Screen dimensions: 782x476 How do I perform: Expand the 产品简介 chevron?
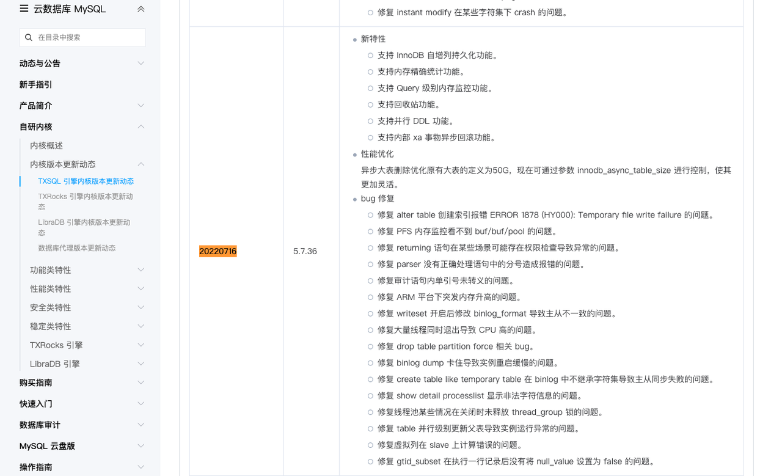pyautogui.click(x=141, y=106)
